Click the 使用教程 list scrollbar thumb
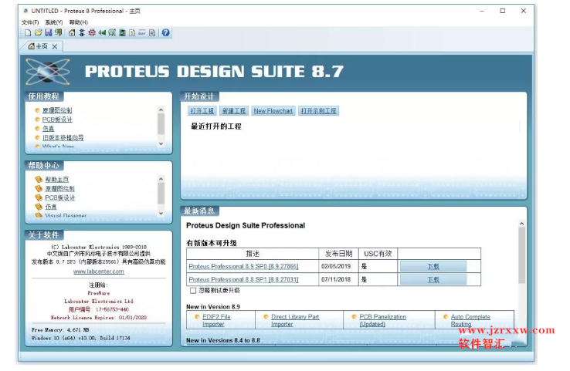 161,123
